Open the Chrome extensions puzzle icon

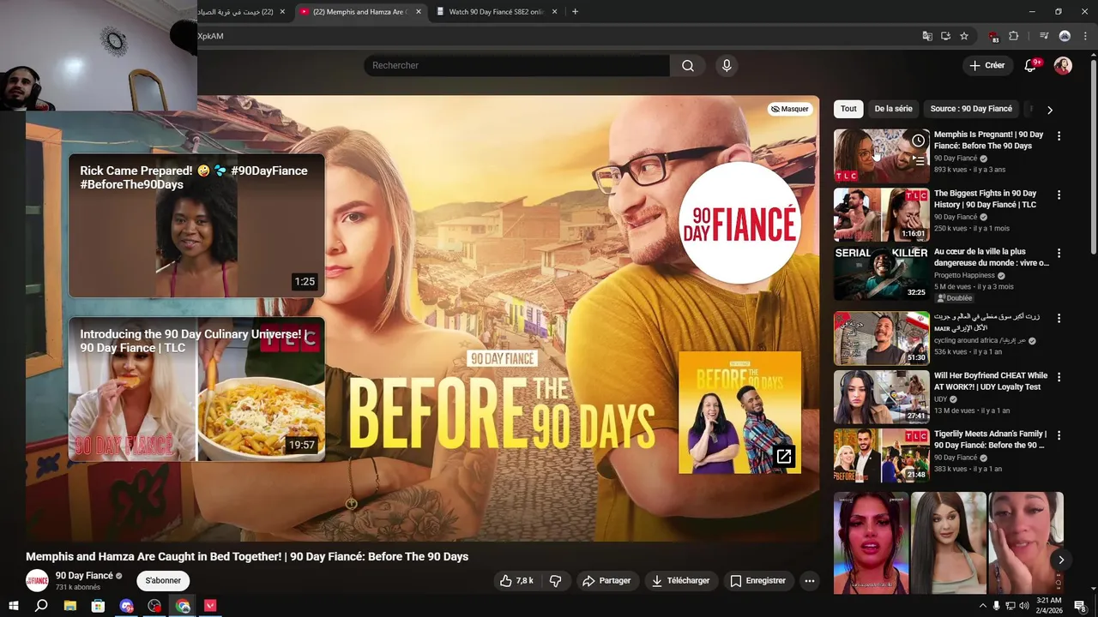click(x=1014, y=36)
